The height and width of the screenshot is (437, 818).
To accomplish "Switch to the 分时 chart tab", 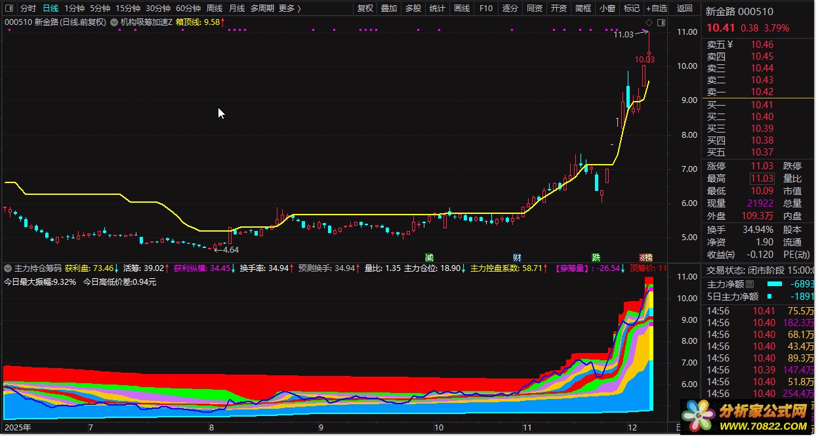I will pyautogui.click(x=28, y=9).
